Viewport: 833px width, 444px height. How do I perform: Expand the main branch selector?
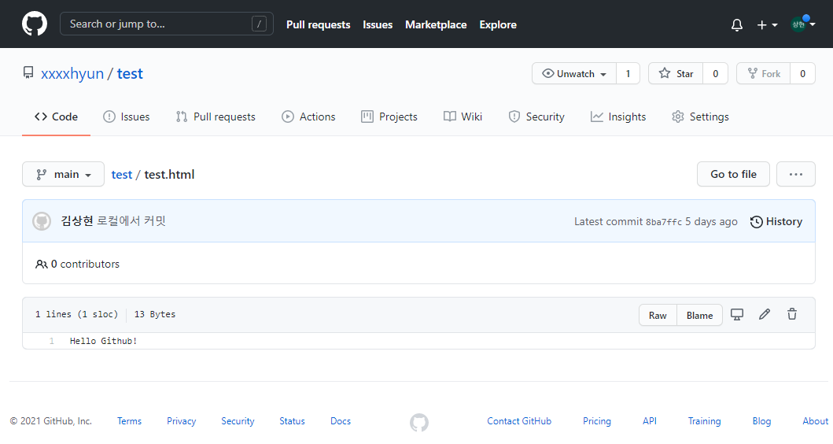(x=63, y=175)
